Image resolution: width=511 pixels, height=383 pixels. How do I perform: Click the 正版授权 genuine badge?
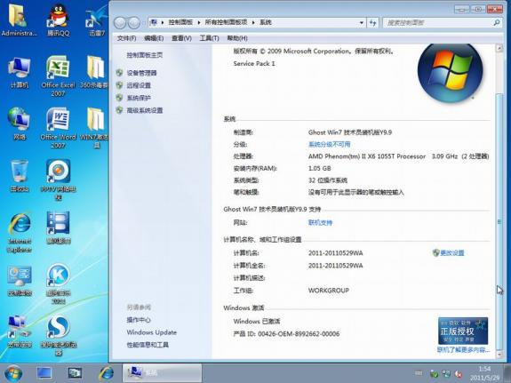coord(463,331)
